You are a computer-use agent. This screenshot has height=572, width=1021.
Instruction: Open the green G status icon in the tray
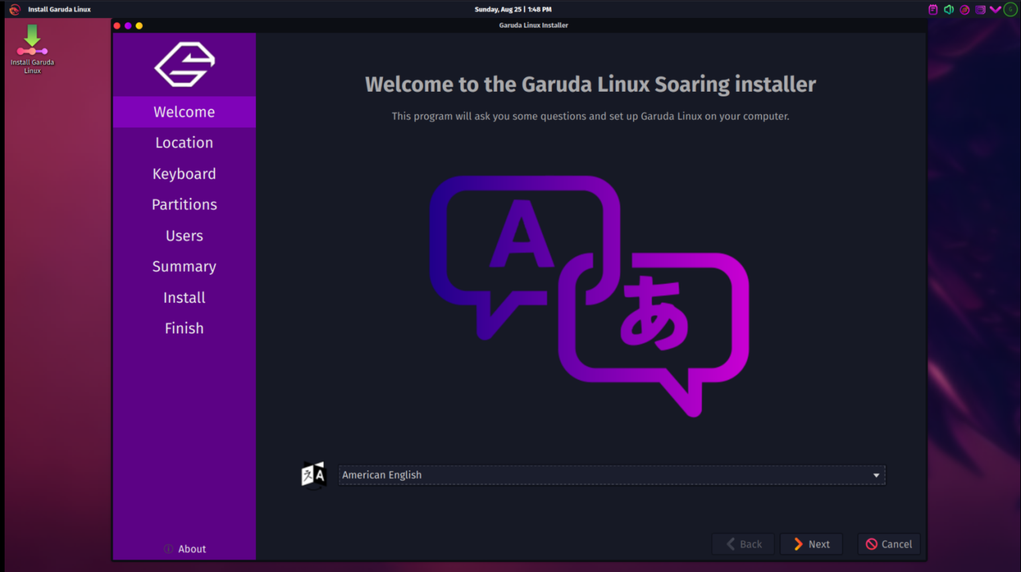click(1010, 9)
